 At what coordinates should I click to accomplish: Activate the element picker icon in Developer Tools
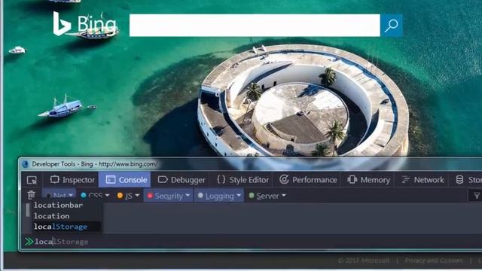coord(32,180)
